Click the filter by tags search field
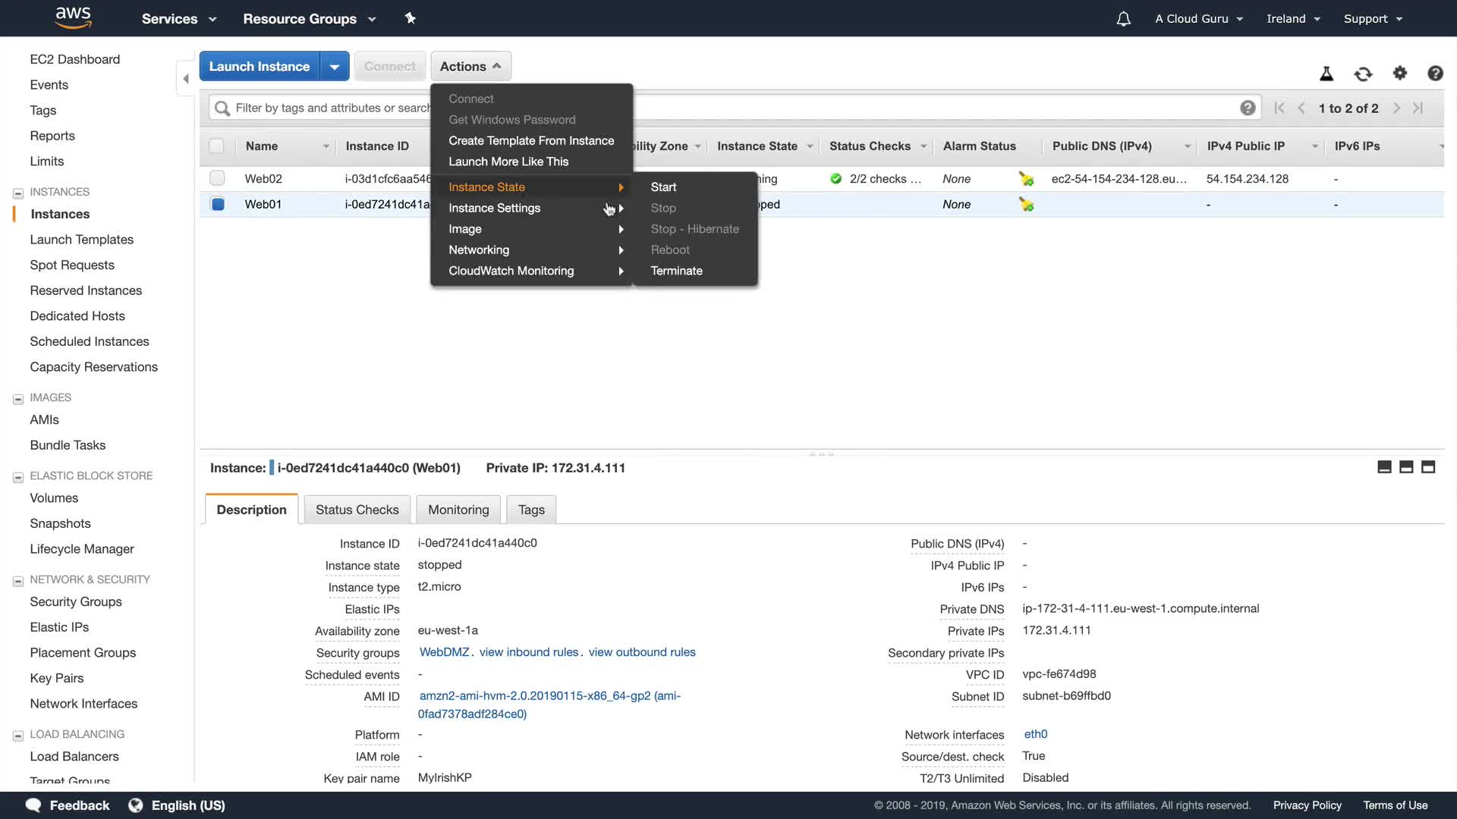This screenshot has height=819, width=1457. pos(326,108)
